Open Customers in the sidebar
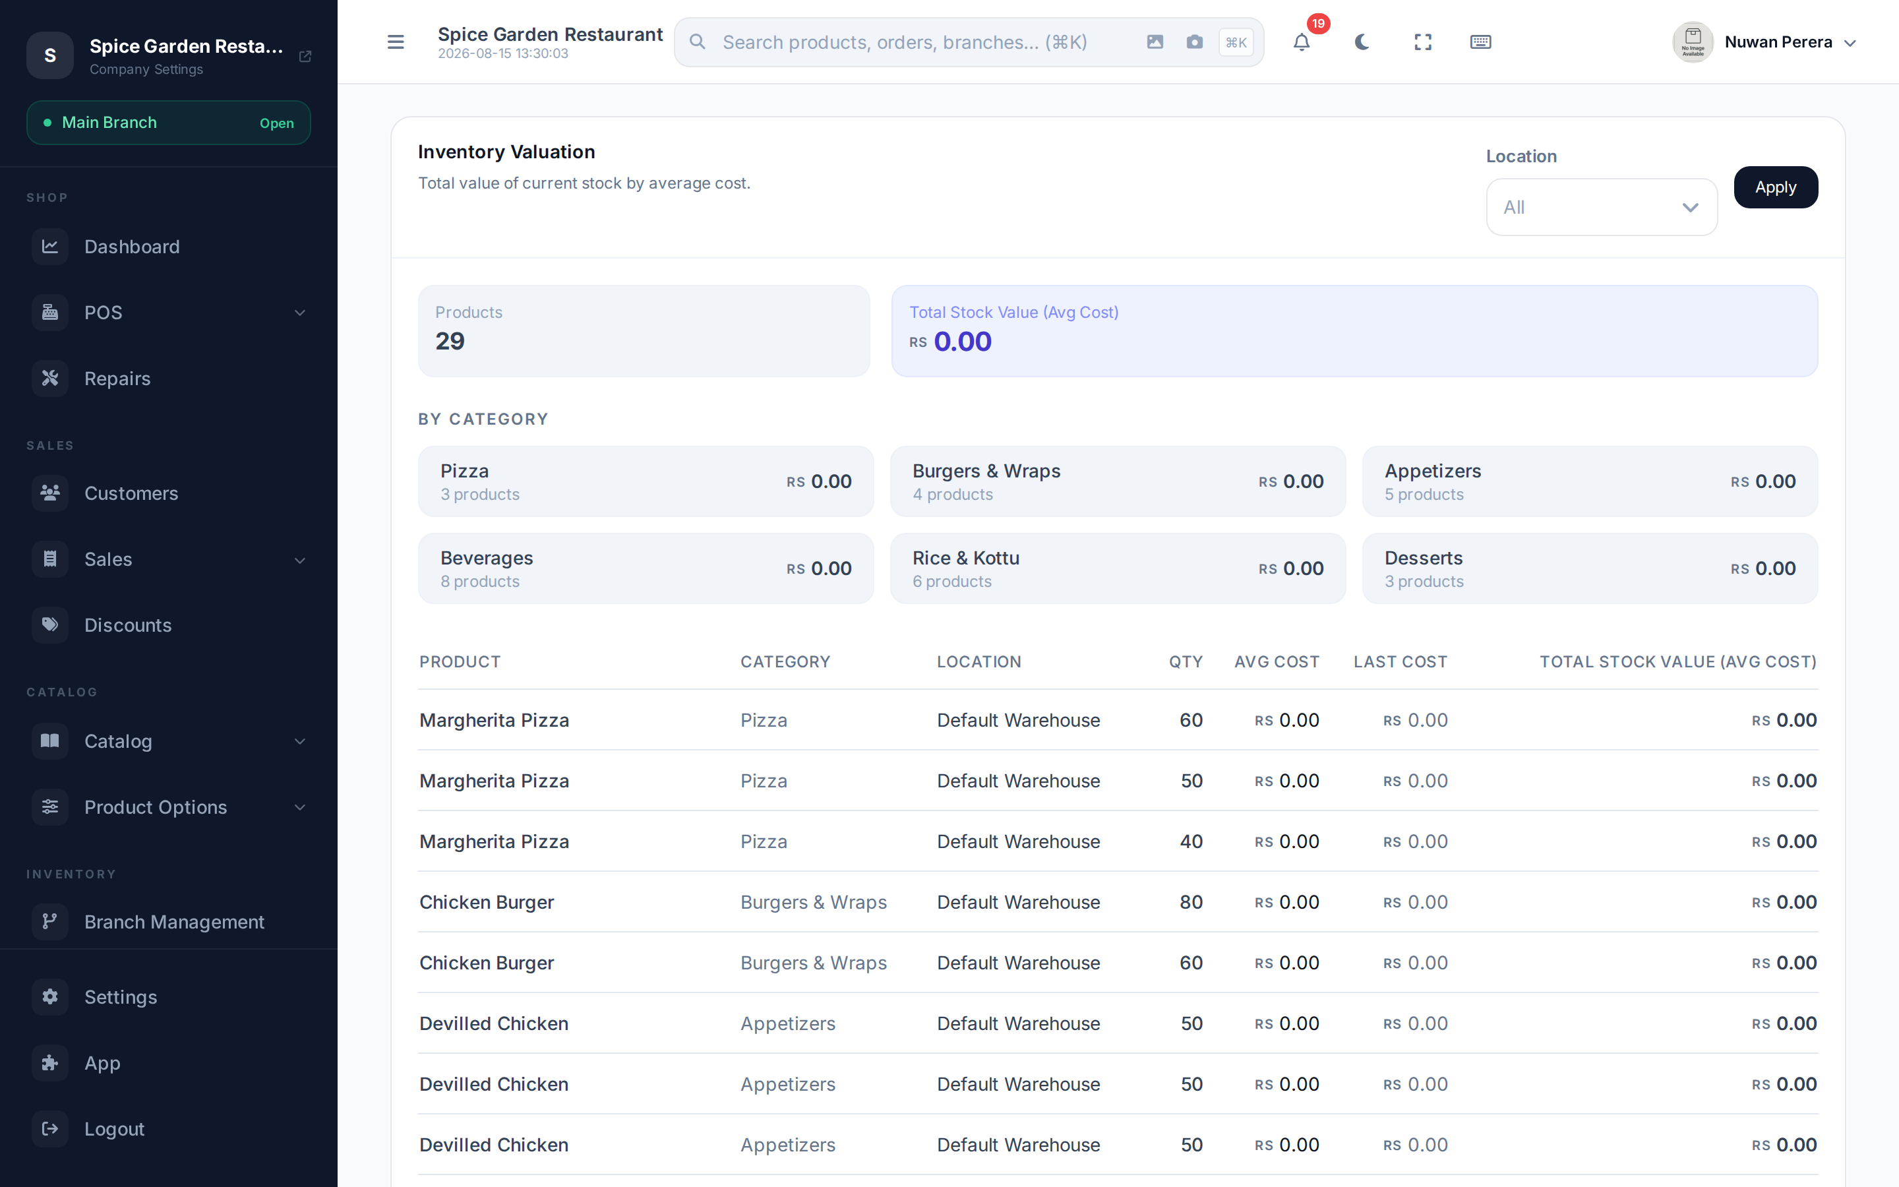Viewport: 1899px width, 1187px height. (169, 493)
